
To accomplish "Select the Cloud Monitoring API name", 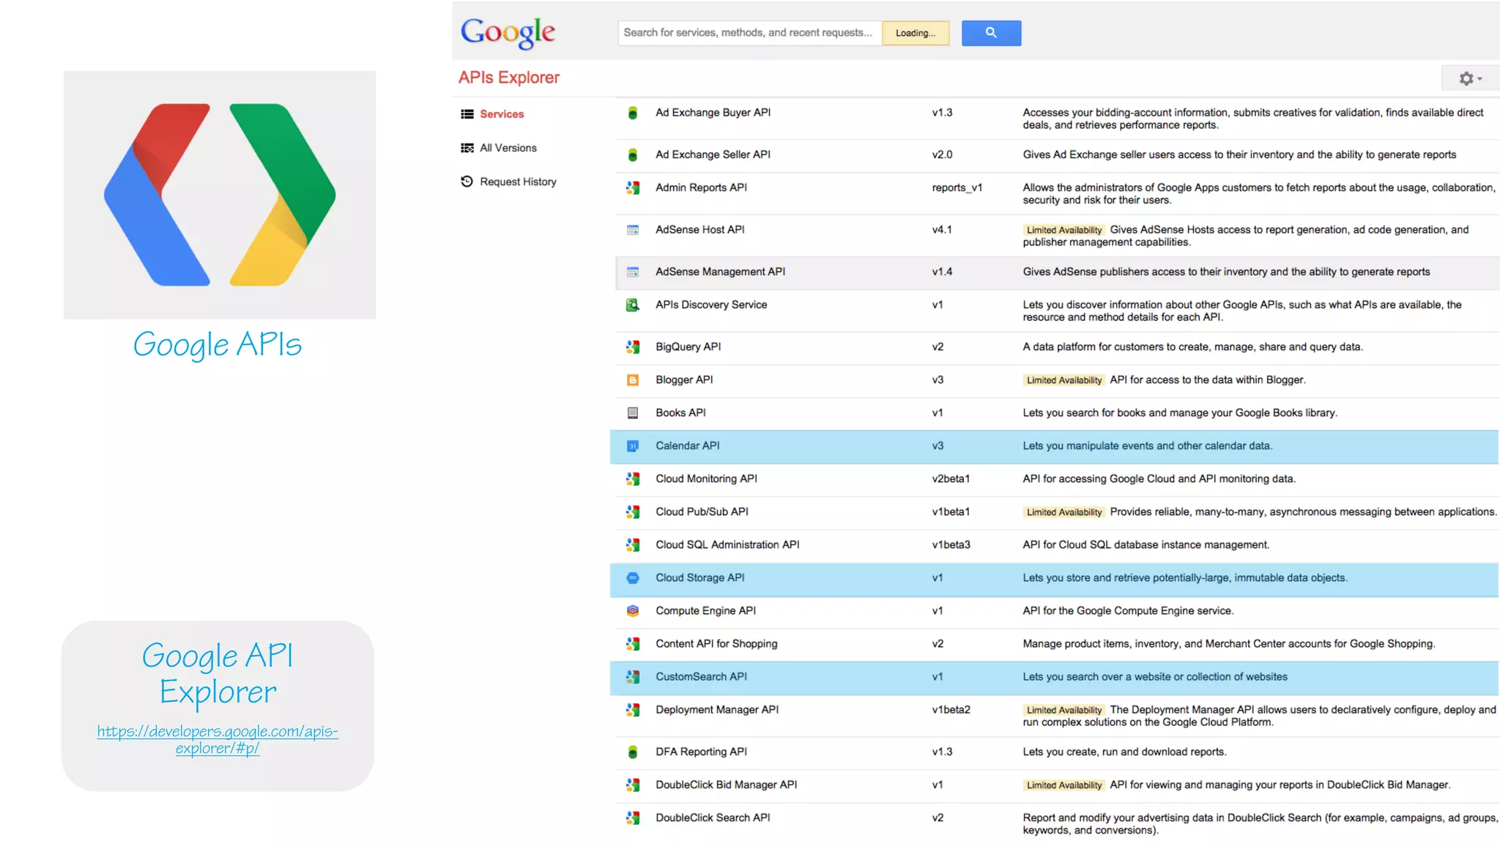I will coord(706,479).
